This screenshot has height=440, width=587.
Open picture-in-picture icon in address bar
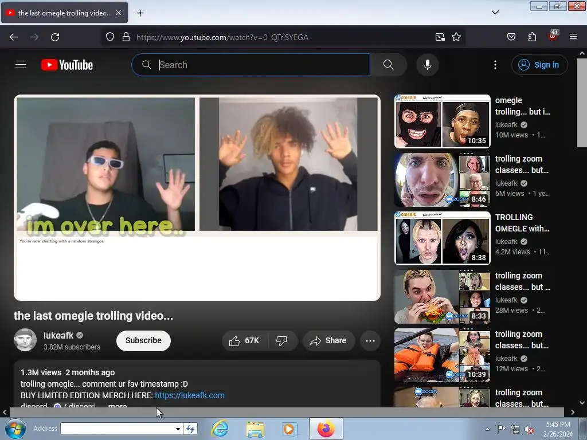coord(440,37)
